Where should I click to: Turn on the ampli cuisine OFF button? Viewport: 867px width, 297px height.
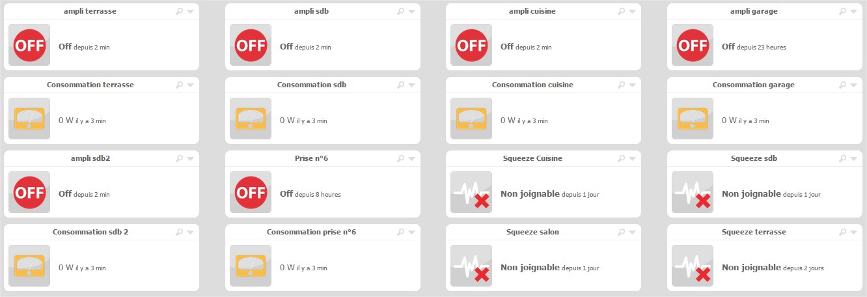(x=471, y=45)
